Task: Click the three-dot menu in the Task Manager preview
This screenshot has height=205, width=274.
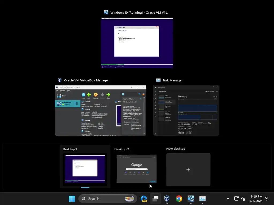Action: [x=217, y=92]
